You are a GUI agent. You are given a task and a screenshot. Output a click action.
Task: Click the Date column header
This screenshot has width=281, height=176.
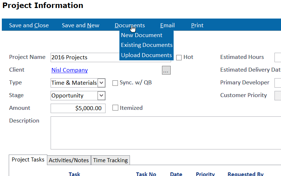click(x=176, y=174)
